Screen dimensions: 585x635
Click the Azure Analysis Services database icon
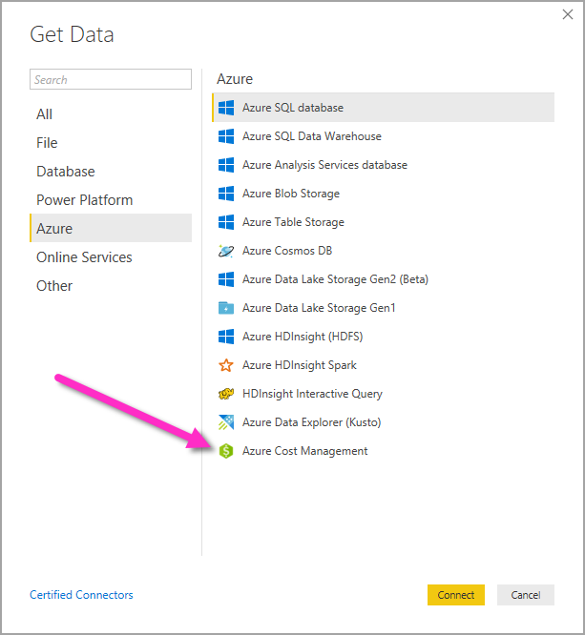(226, 165)
